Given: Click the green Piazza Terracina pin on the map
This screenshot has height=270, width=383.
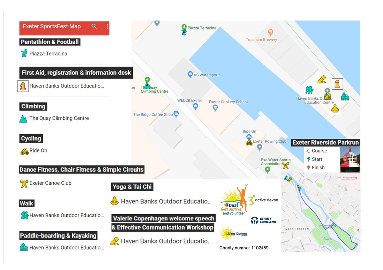Looking at the screenshot, I should pos(184,27).
